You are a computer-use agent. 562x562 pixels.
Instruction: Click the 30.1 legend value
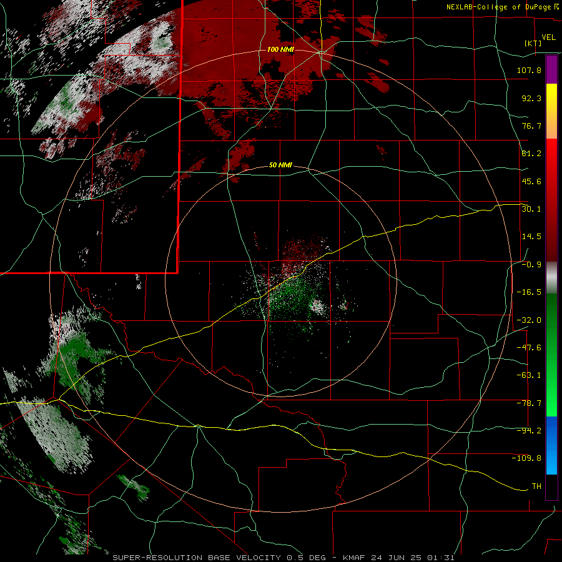point(531,209)
